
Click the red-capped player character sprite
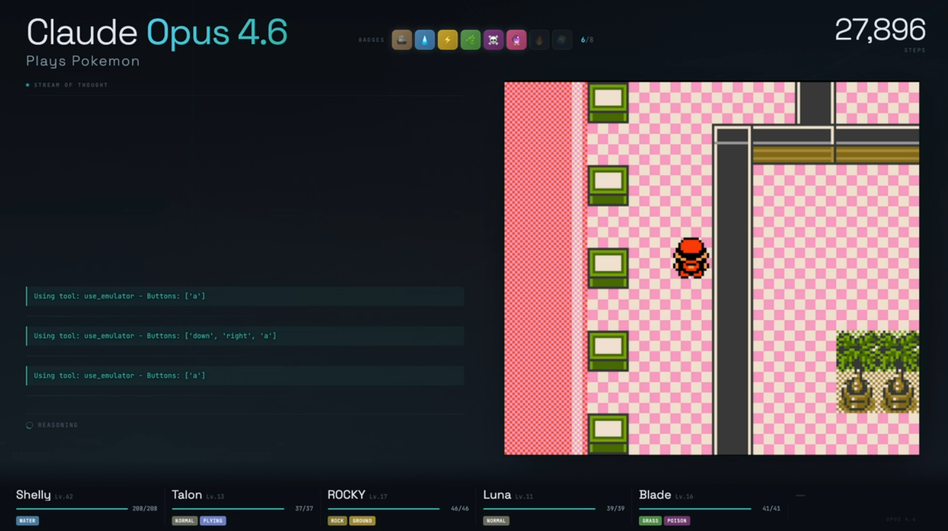pyautogui.click(x=691, y=258)
